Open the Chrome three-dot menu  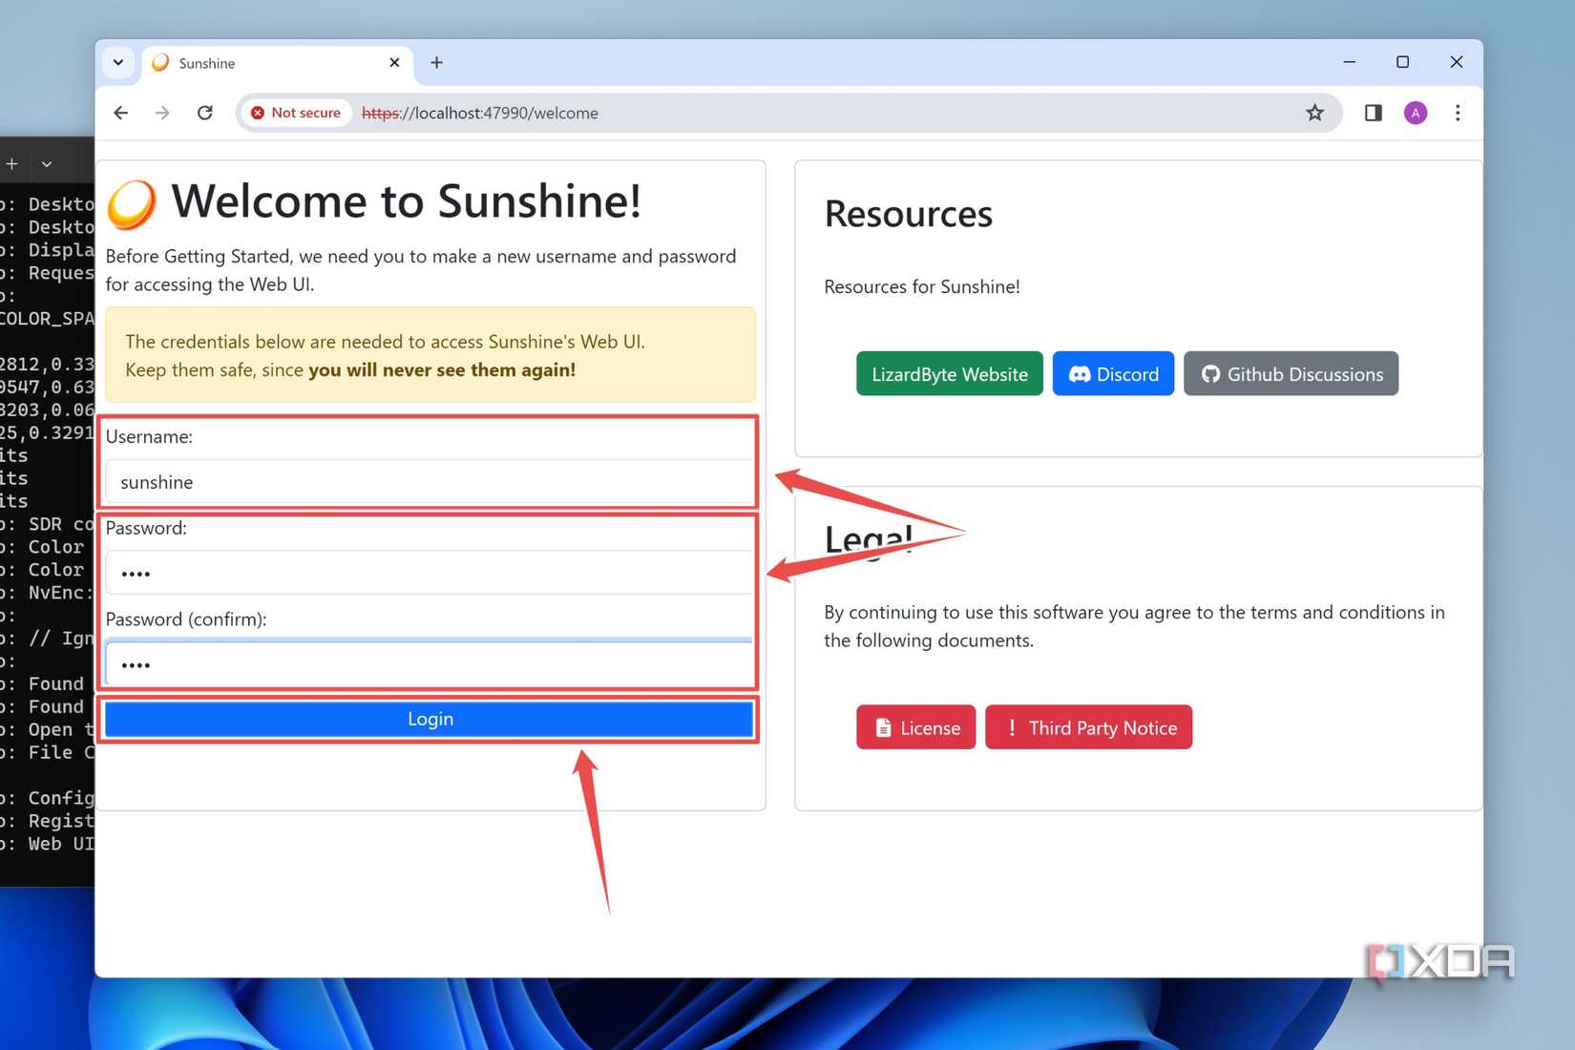[1457, 113]
